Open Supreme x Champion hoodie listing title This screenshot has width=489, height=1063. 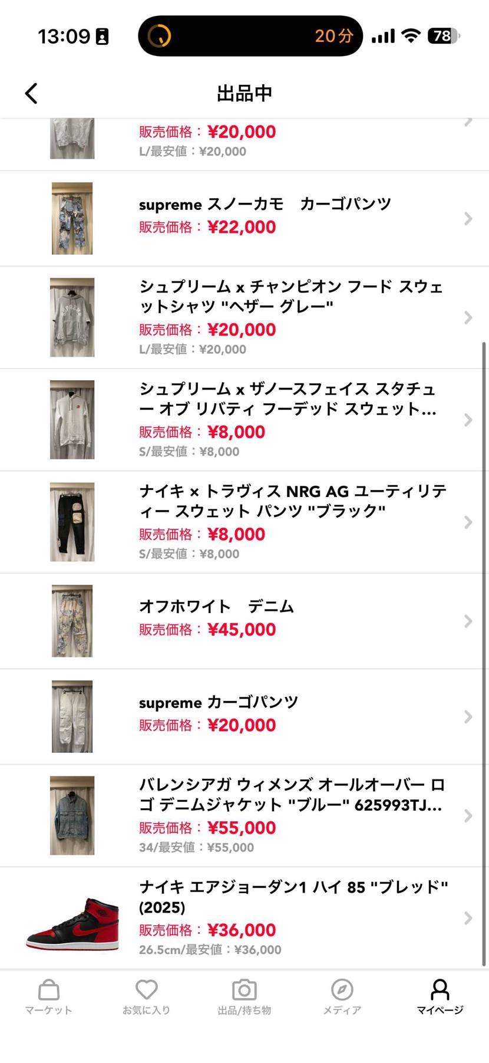tap(291, 296)
